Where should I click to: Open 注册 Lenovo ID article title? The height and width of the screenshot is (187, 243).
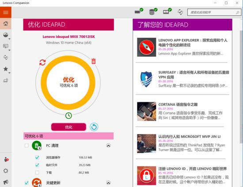[x=193, y=169]
